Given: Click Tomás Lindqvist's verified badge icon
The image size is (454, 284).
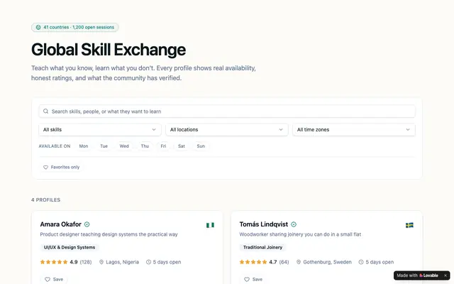Looking at the screenshot, I should [x=294, y=224].
